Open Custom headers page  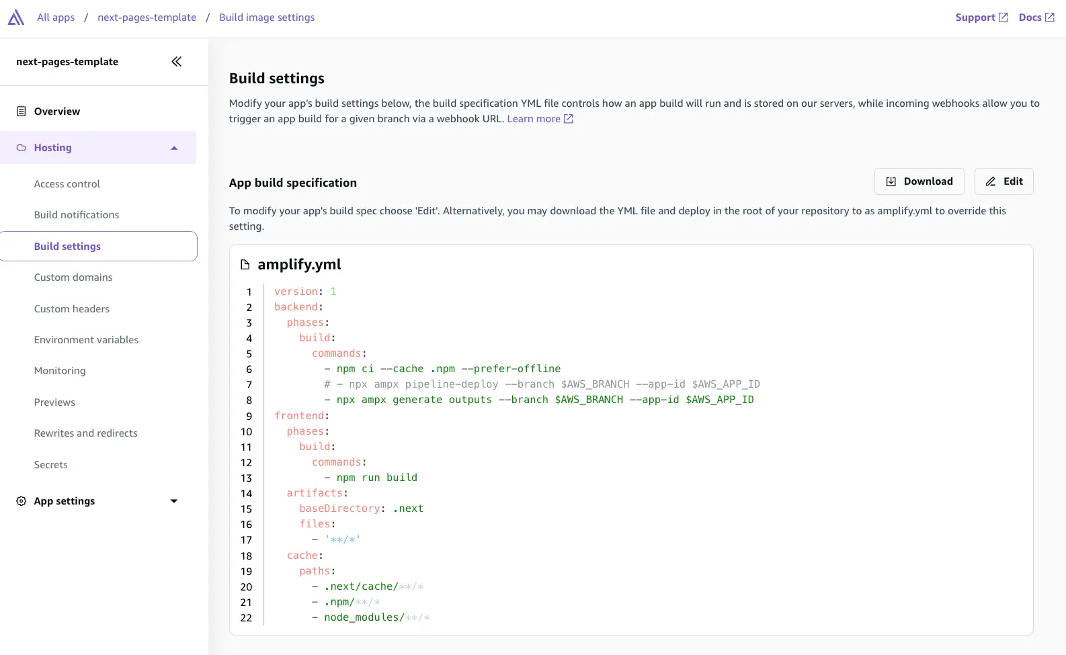[x=72, y=309]
